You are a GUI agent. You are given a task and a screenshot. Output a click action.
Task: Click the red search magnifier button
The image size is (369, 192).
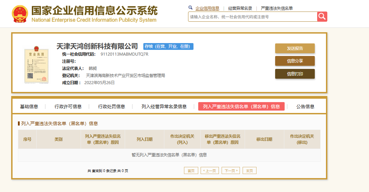point(322,17)
